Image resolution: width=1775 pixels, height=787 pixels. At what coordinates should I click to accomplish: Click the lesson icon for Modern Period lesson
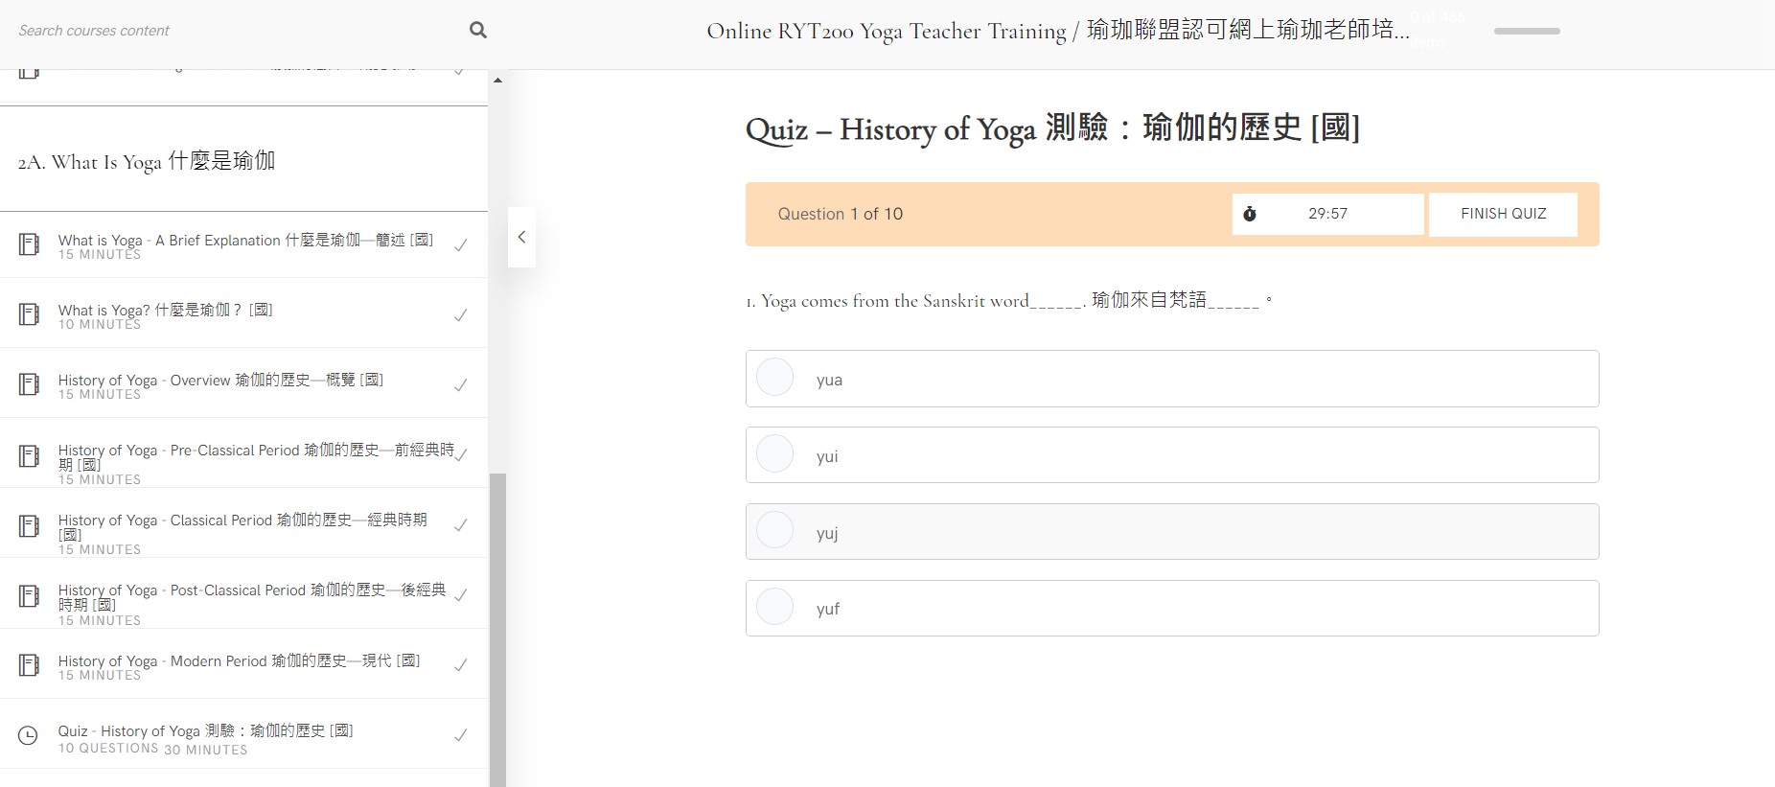click(x=30, y=665)
